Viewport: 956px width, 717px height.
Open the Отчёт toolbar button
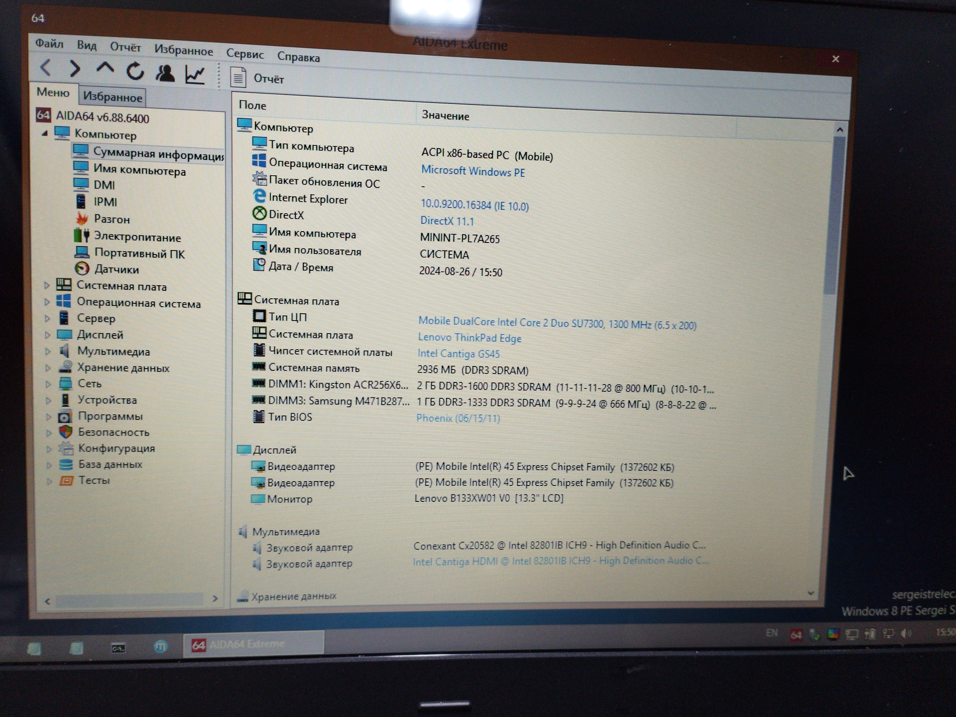(257, 78)
